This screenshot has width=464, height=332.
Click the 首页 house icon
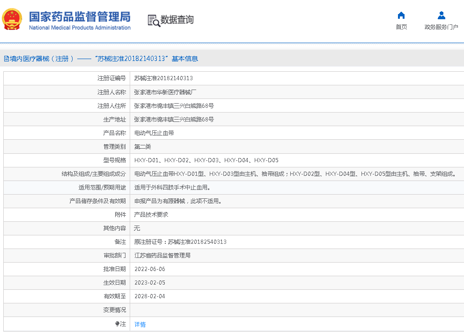401,15
